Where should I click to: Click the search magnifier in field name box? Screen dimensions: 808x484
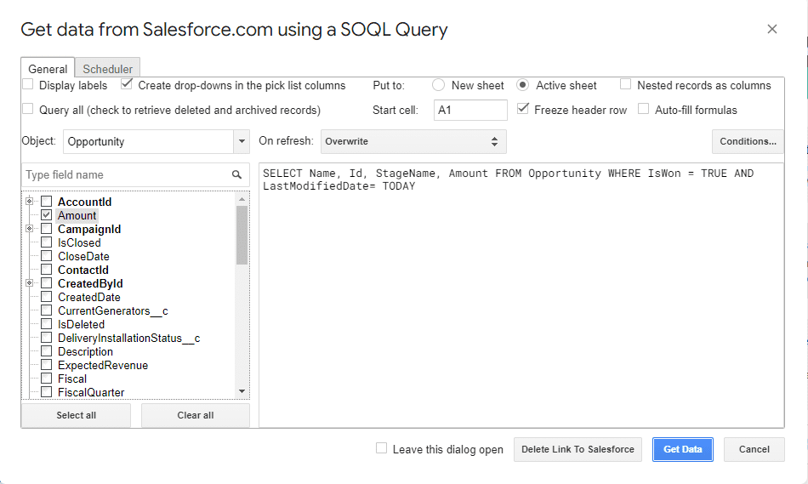236,175
